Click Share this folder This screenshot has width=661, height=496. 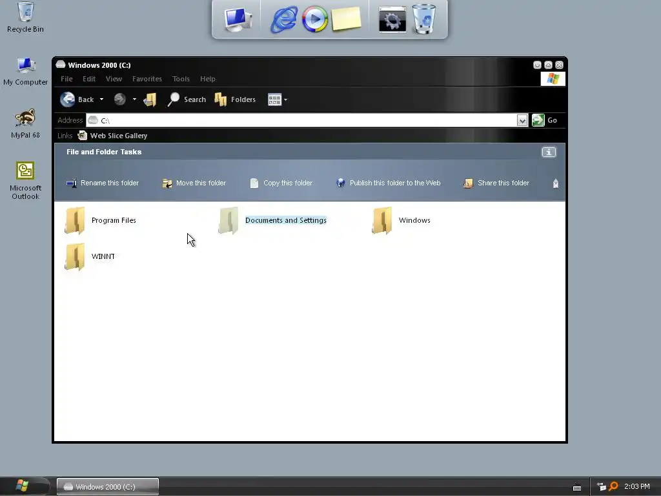[496, 183]
